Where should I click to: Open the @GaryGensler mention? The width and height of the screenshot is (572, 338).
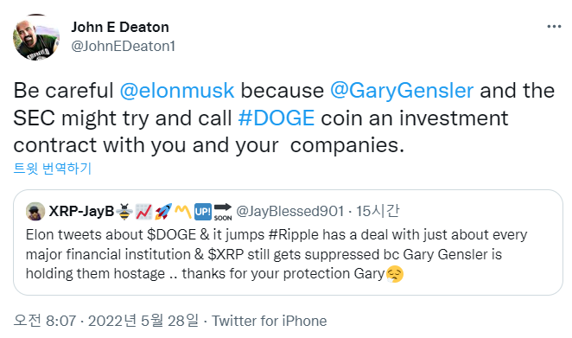click(402, 91)
